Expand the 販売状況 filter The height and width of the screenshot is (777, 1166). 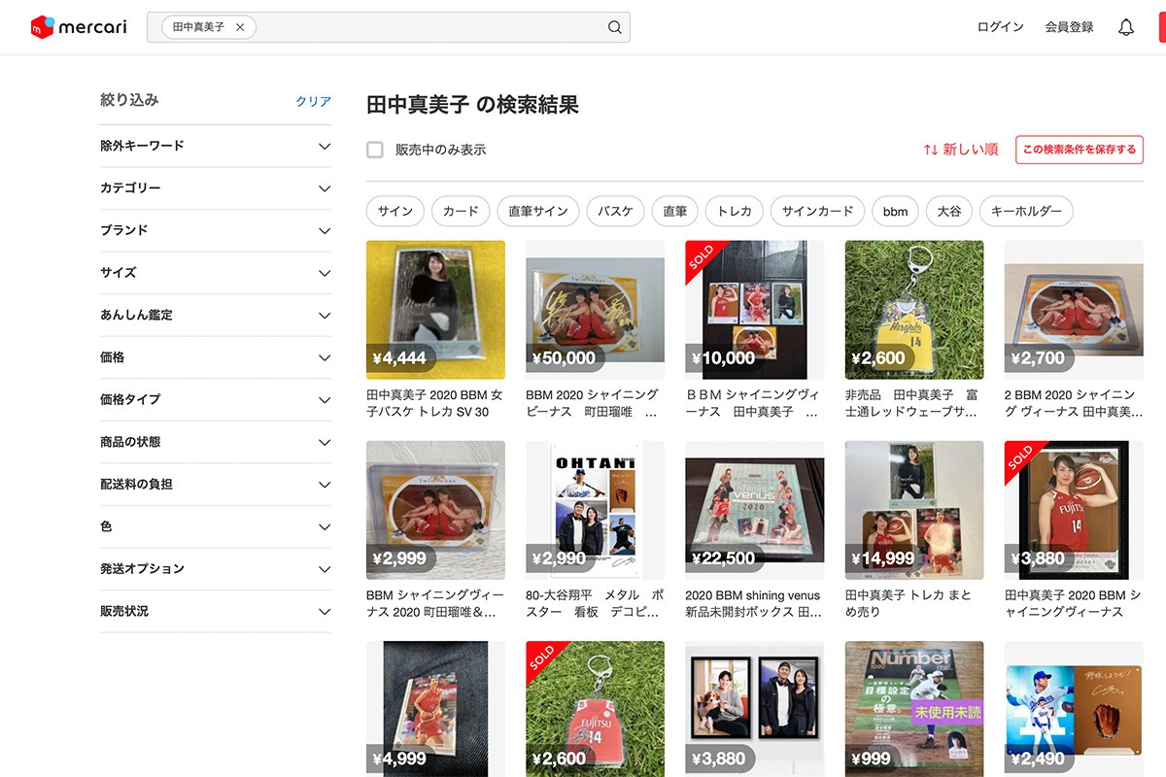coord(325,612)
